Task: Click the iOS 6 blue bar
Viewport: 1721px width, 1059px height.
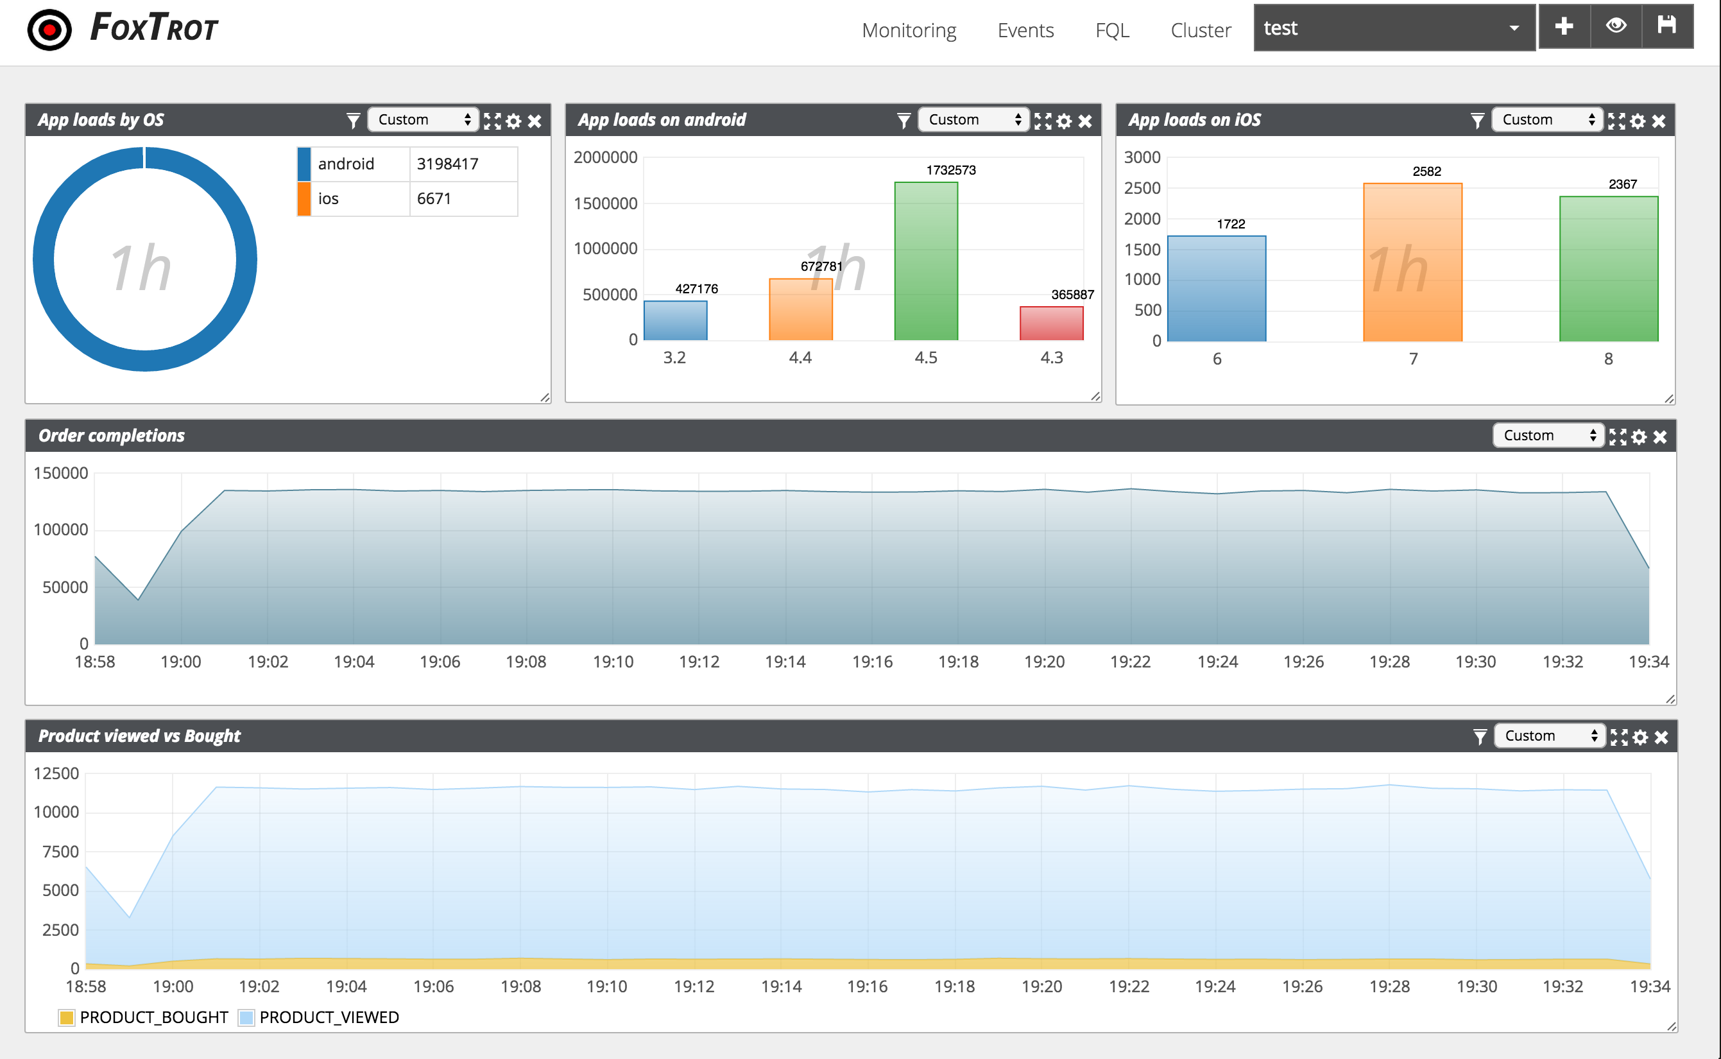Action: point(1216,289)
